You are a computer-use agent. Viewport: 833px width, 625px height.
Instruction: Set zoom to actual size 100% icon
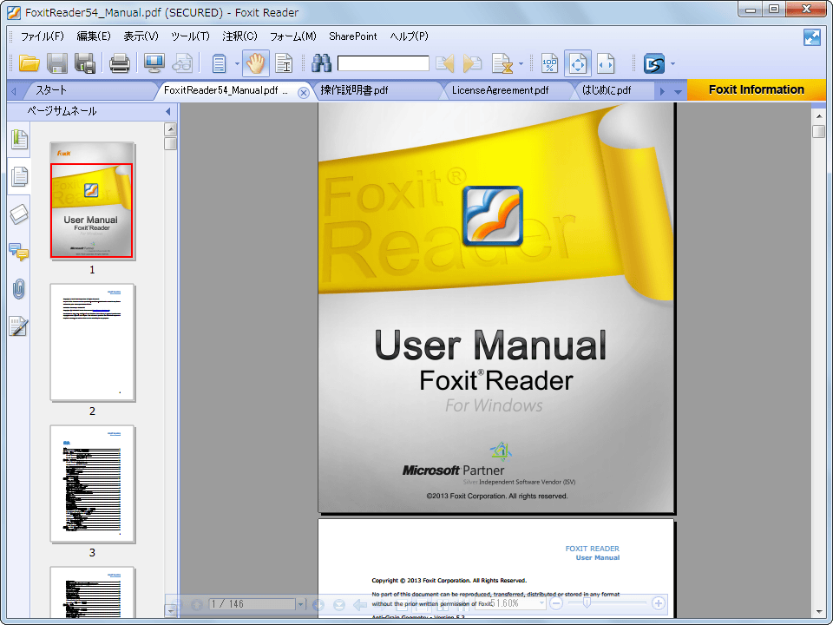[x=549, y=63]
